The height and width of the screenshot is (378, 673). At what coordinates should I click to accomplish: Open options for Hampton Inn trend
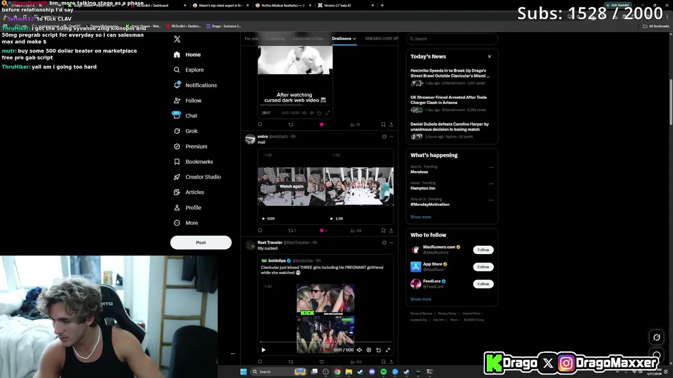[x=491, y=184]
